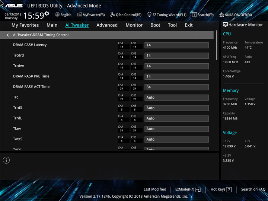Click the Trc Auto field
The image size is (268, 201).
[176, 98]
